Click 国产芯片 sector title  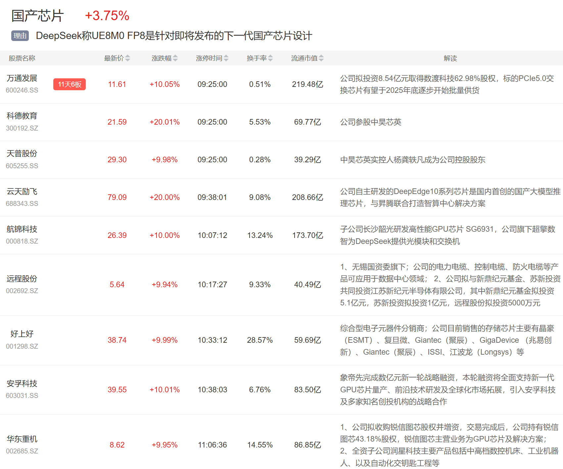click(37, 16)
